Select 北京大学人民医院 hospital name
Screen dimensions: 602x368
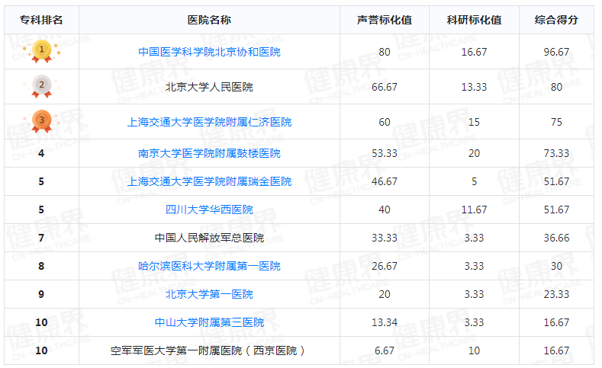(x=209, y=87)
